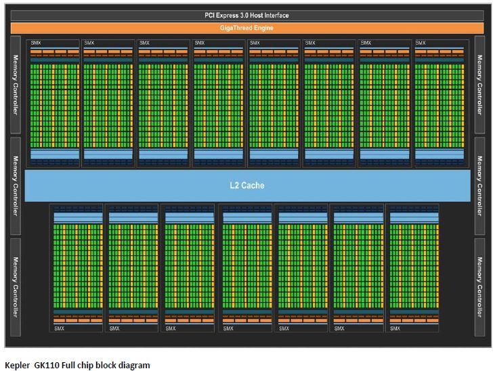Click the last SMX label in the top row
495x371 pixels.
coord(421,43)
